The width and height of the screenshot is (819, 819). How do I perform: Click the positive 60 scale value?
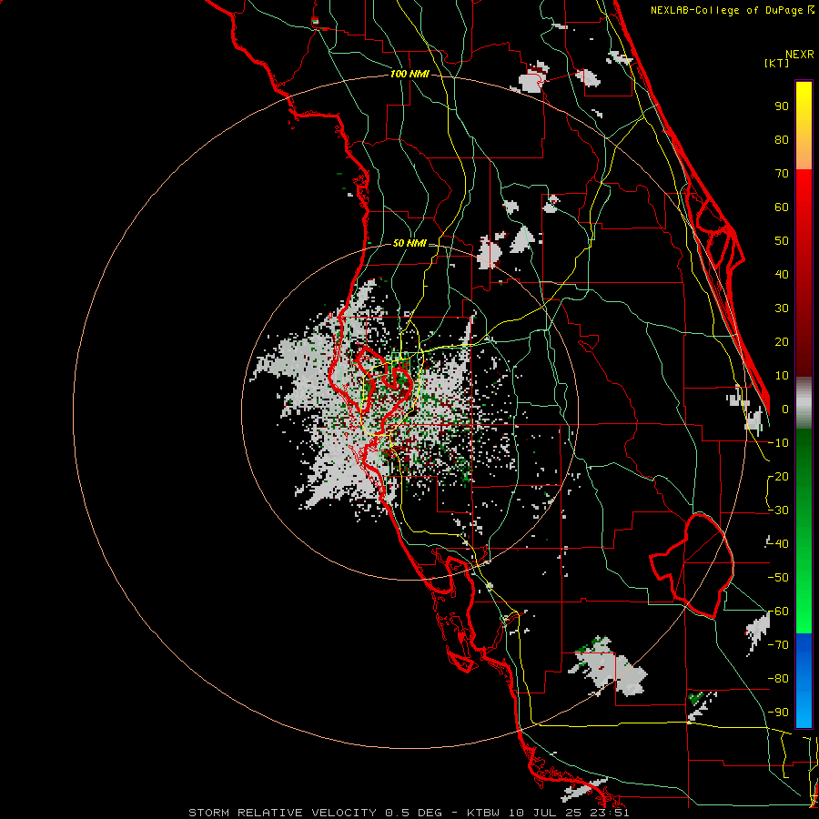click(782, 207)
